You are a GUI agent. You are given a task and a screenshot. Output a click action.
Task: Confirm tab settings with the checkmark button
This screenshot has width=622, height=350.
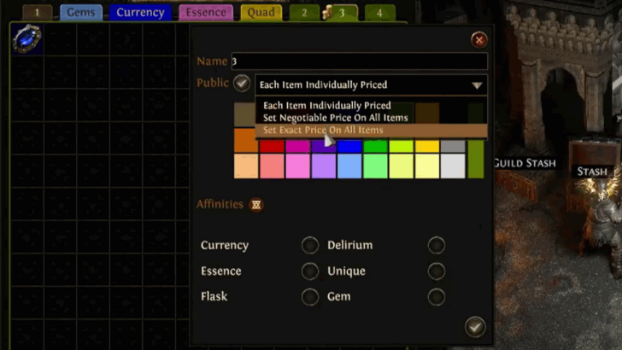[x=475, y=327]
